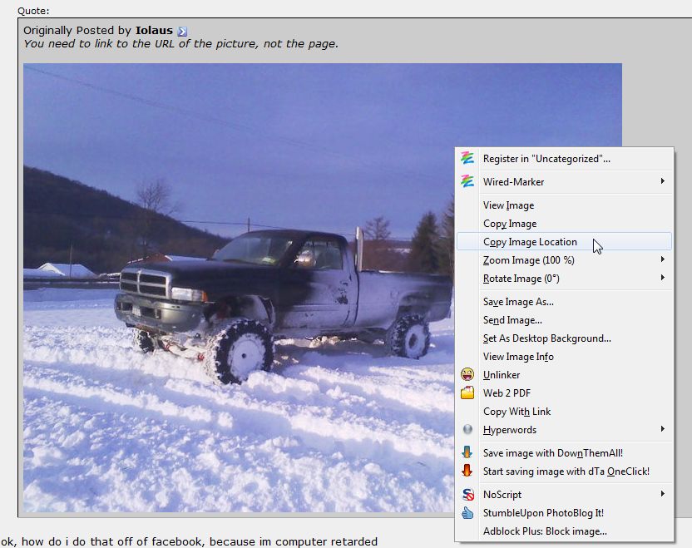Expand the Wired-Marker submenu arrow
The width and height of the screenshot is (692, 548).
pyautogui.click(x=662, y=181)
